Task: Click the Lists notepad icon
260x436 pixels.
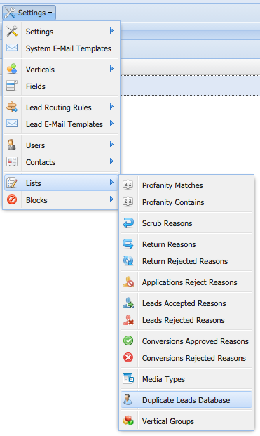Action: click(12, 183)
